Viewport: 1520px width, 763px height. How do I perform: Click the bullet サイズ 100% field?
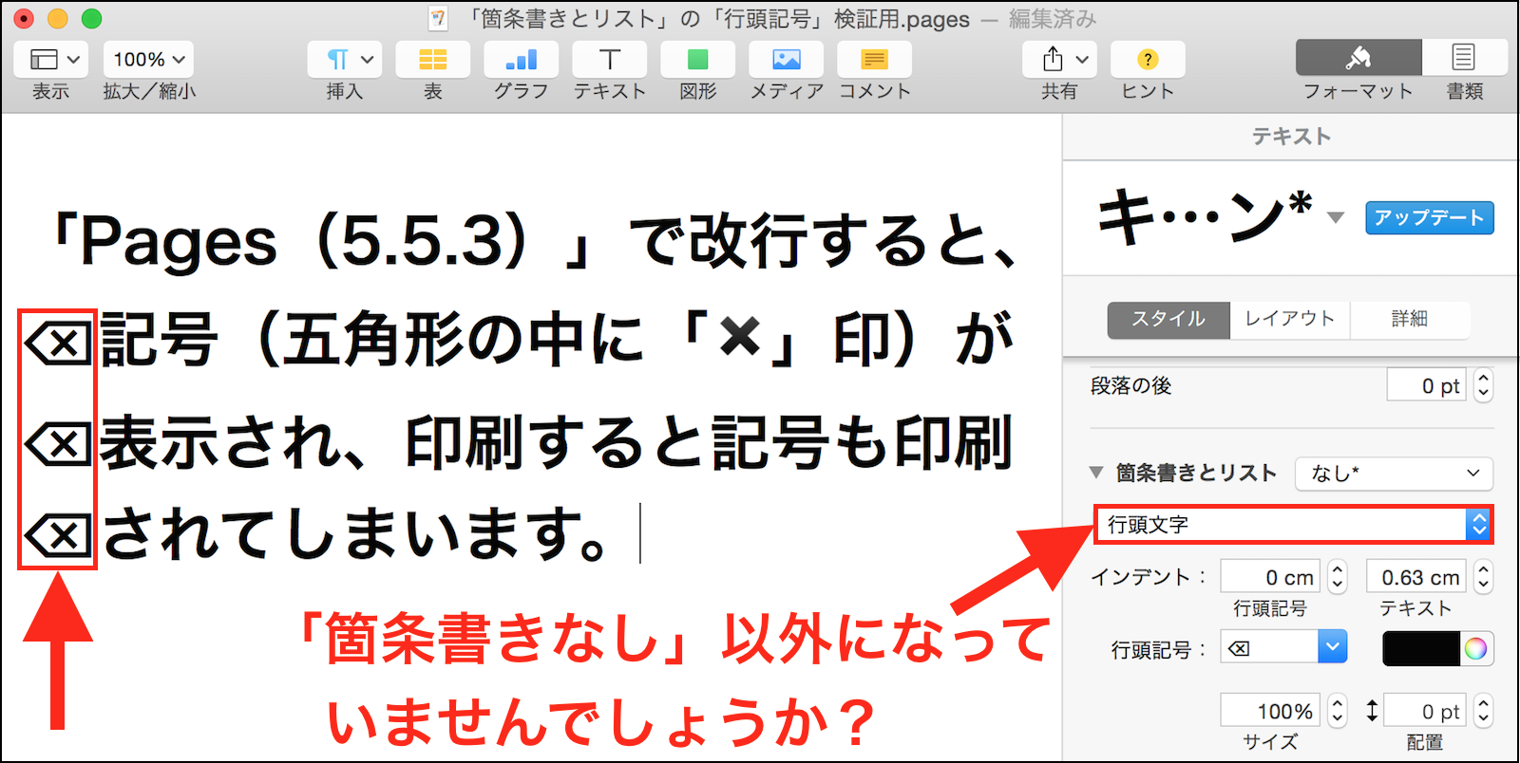coord(1271,711)
